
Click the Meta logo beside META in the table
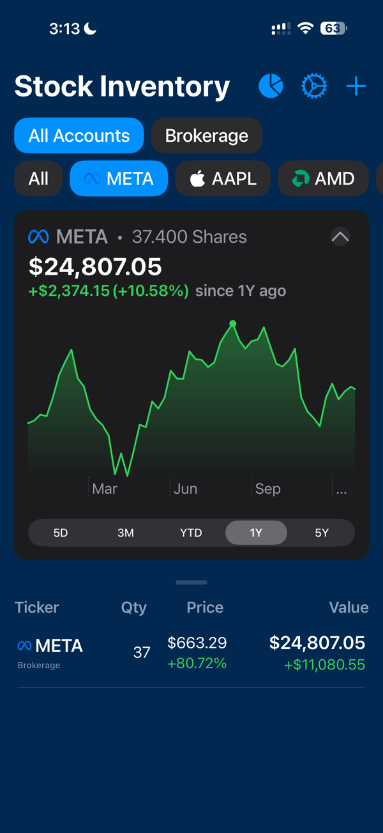(24, 646)
